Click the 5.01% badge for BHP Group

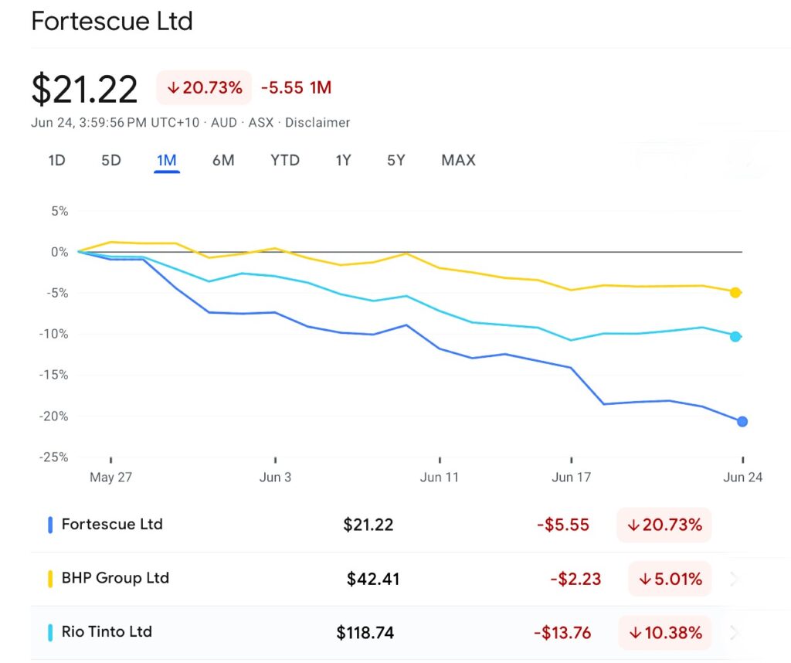(670, 579)
